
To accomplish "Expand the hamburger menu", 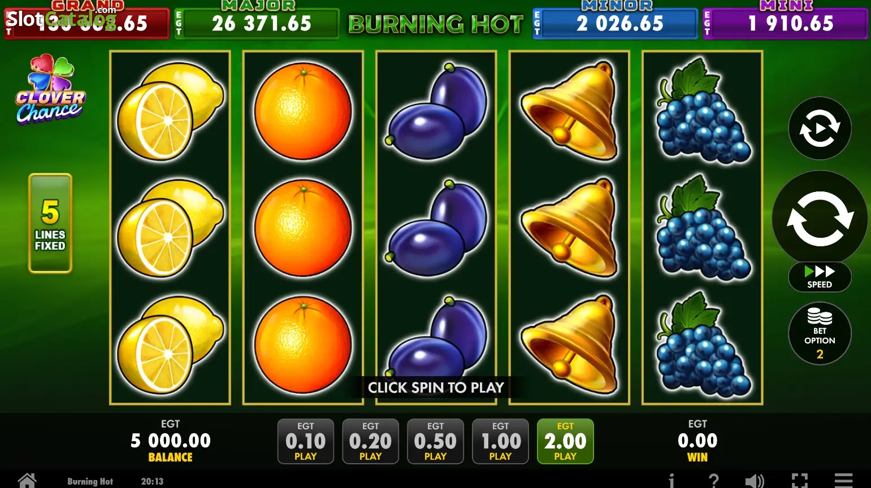I will pos(843,481).
